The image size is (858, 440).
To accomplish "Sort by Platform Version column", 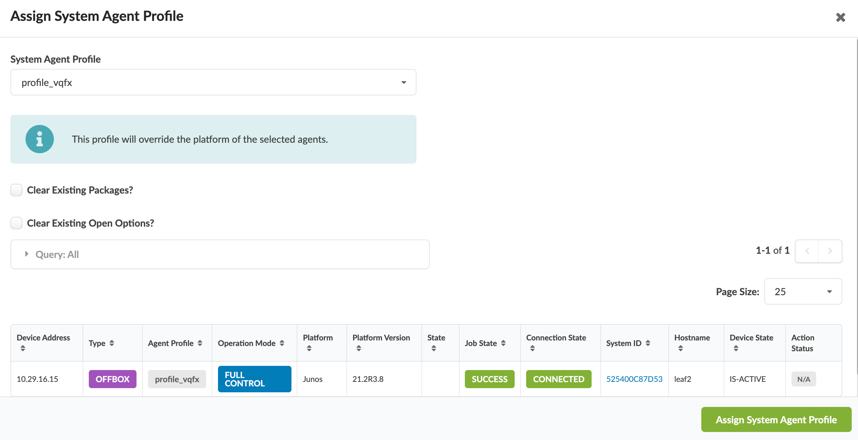I will pyautogui.click(x=359, y=348).
